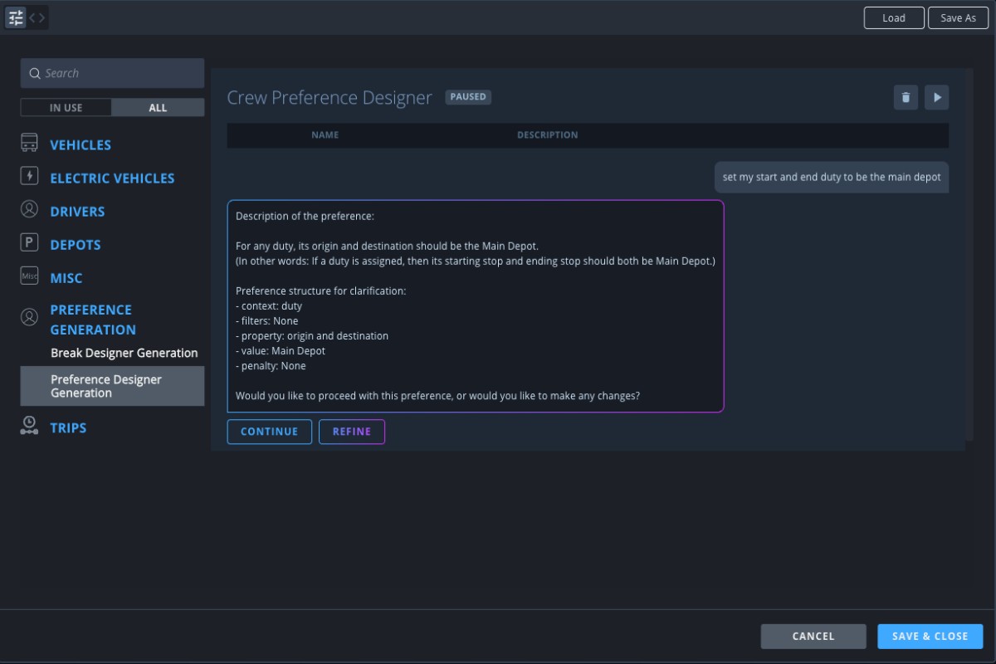Click REFINE to modify the preference

click(352, 431)
